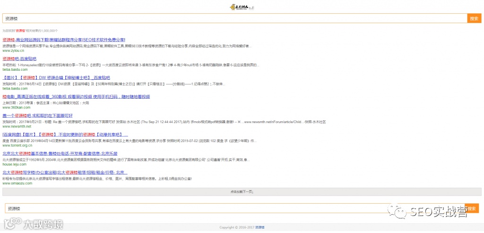Open the 北大资源楼写字楼/办公室出租 result
The image size is (484, 233).
[65, 173]
